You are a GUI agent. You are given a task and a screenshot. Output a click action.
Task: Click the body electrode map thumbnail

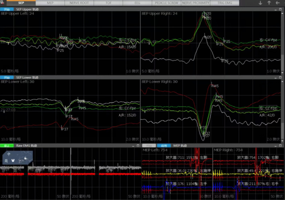pyautogui.click(x=18, y=158)
